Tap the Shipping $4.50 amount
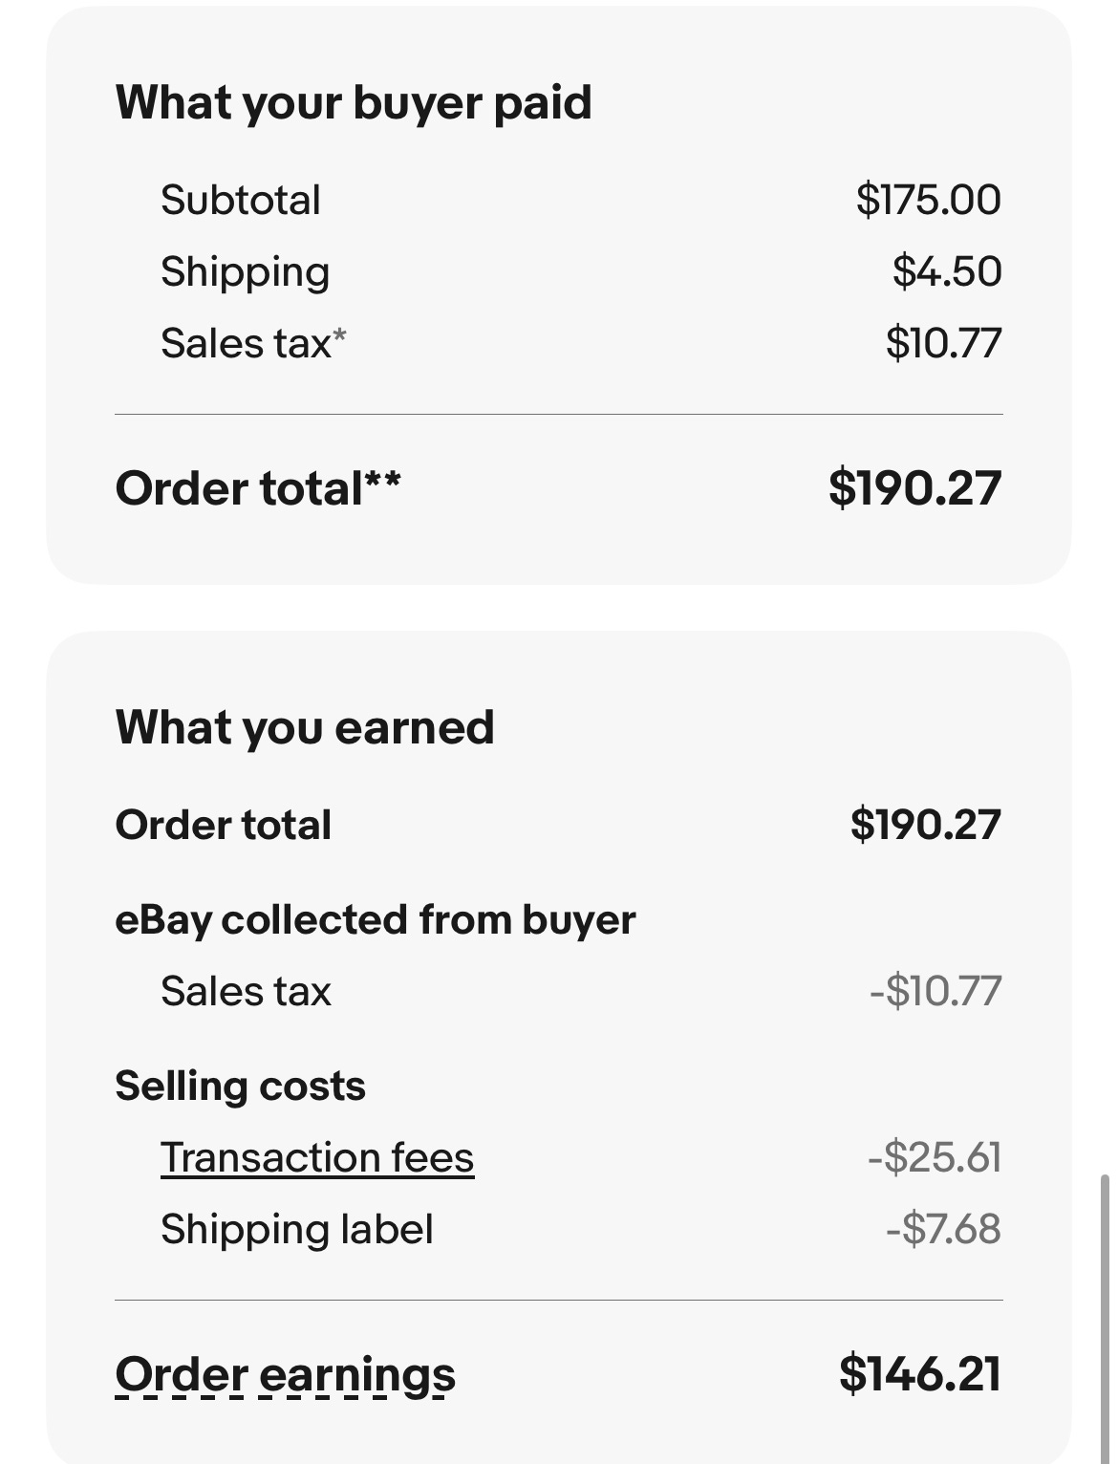 (x=947, y=271)
